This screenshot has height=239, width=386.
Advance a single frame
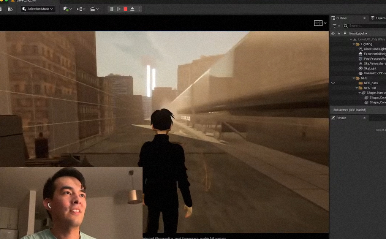coord(119,9)
